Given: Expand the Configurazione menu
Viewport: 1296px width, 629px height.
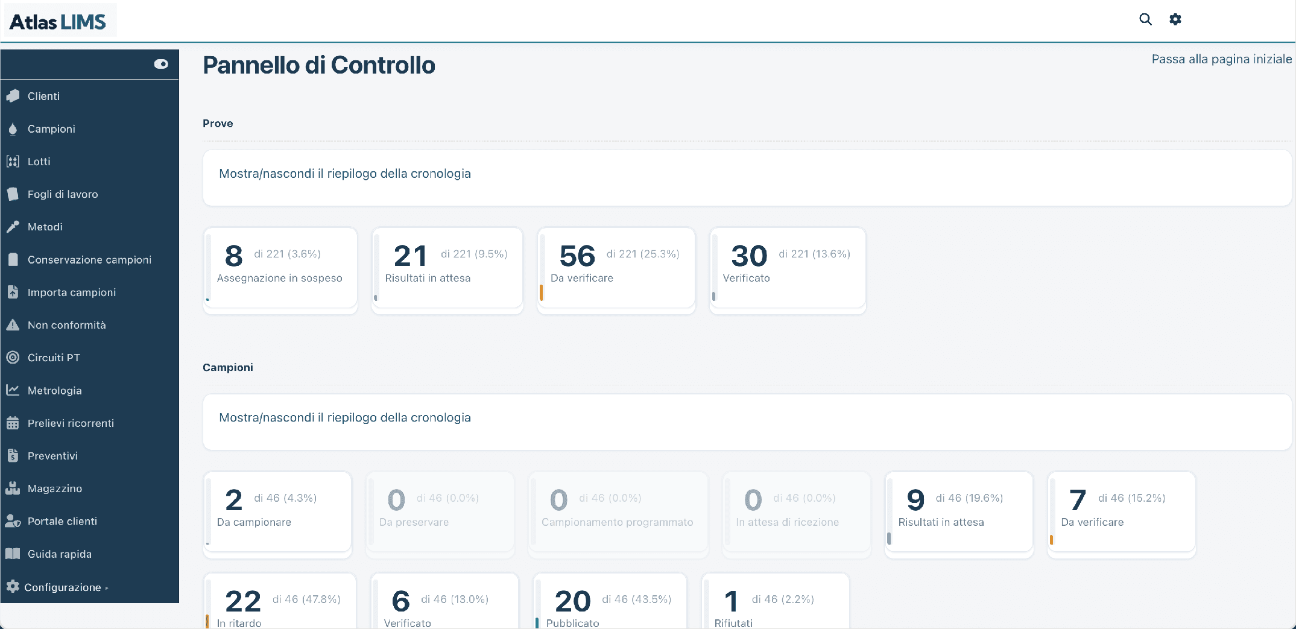Looking at the screenshot, I should coord(57,587).
